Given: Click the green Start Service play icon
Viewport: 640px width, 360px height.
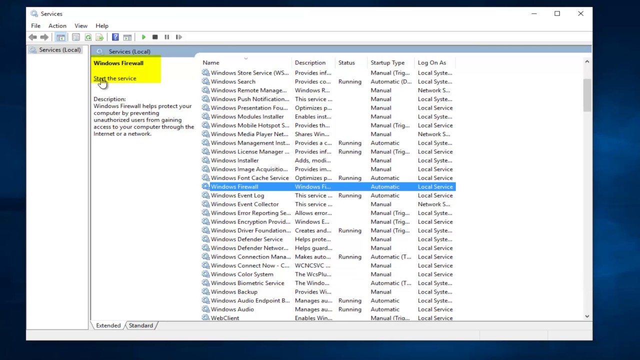Looking at the screenshot, I should [x=143, y=37].
